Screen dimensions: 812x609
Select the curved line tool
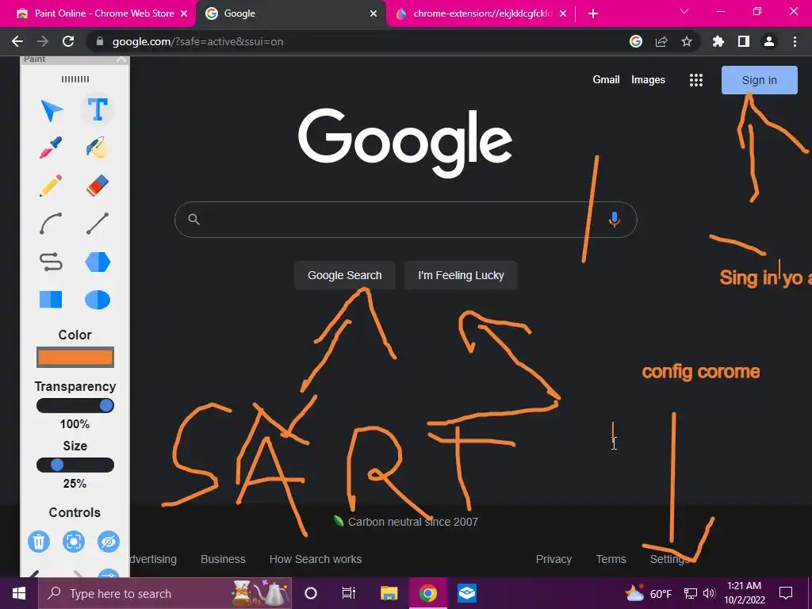click(52, 223)
